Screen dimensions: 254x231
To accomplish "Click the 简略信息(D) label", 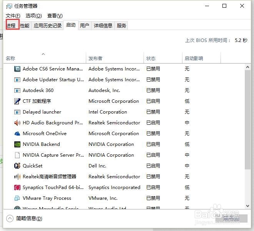I will (29, 219).
